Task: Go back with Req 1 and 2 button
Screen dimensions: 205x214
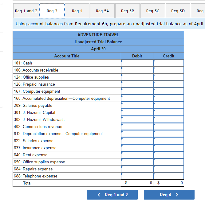Action: pyautogui.click(x=112, y=195)
